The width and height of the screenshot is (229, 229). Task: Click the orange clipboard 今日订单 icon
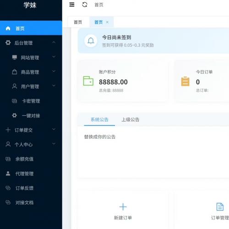[185, 81]
